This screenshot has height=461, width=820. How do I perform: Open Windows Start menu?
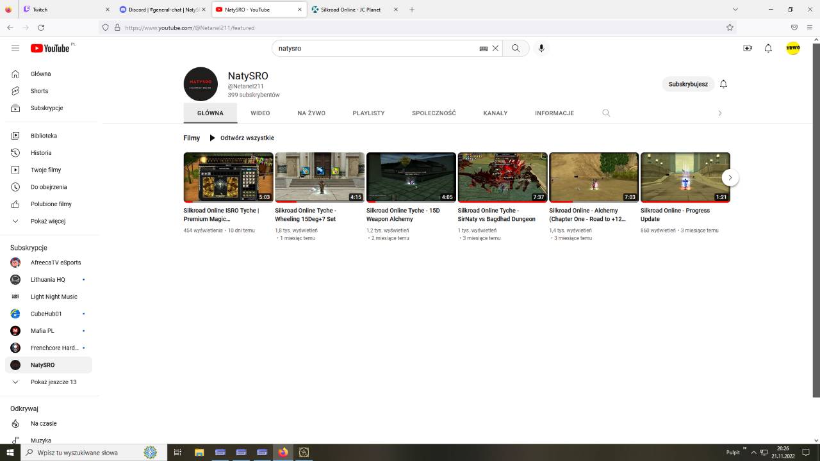[10, 452]
